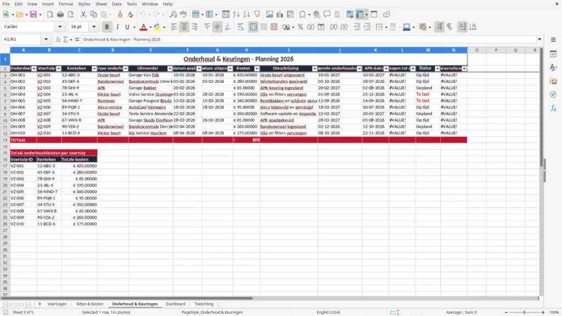This screenshot has width=562, height=316.
Task: Insert Special Character omega icon
Action: (x=302, y=14)
